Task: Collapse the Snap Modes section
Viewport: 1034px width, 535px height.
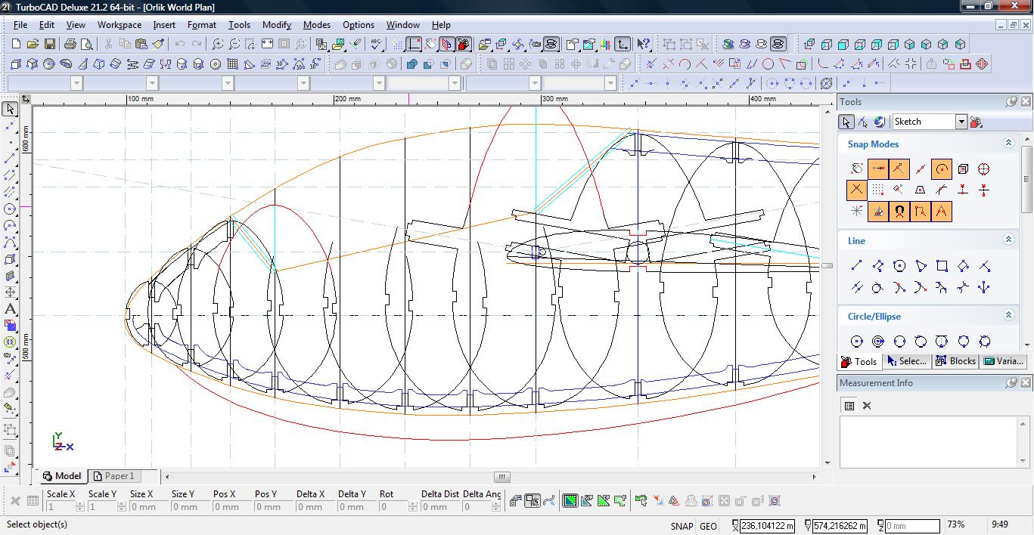Action: click(x=1008, y=143)
